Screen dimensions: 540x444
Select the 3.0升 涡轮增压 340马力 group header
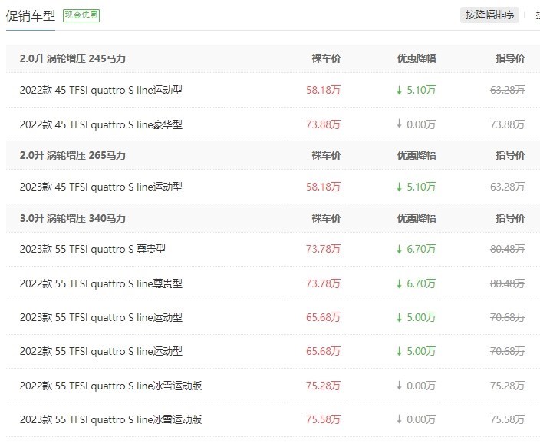(x=72, y=218)
